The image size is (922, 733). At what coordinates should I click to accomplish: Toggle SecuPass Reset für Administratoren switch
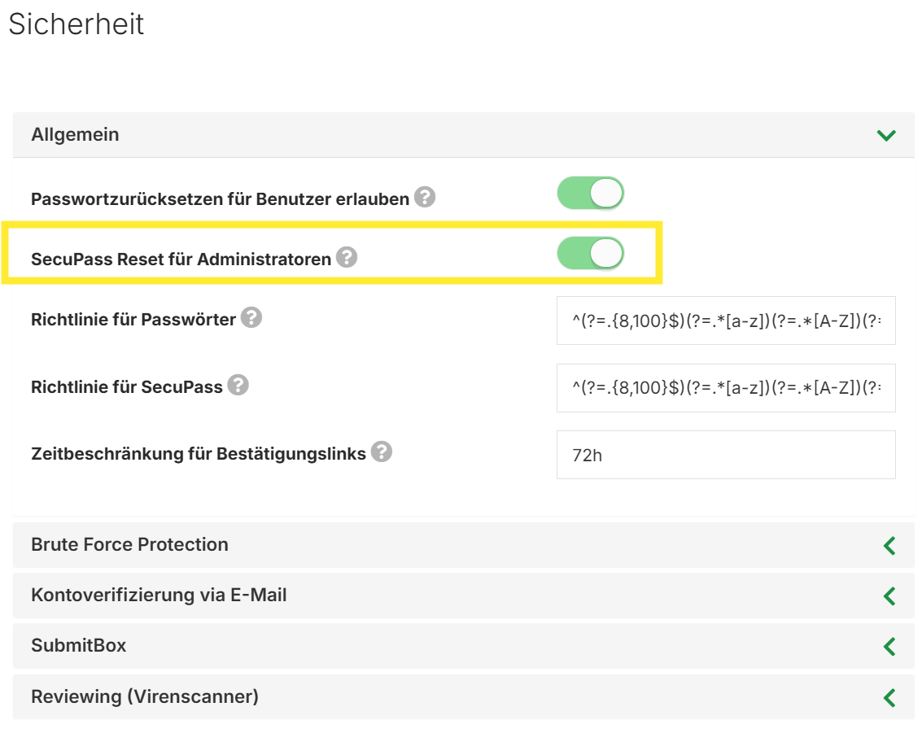click(x=590, y=253)
